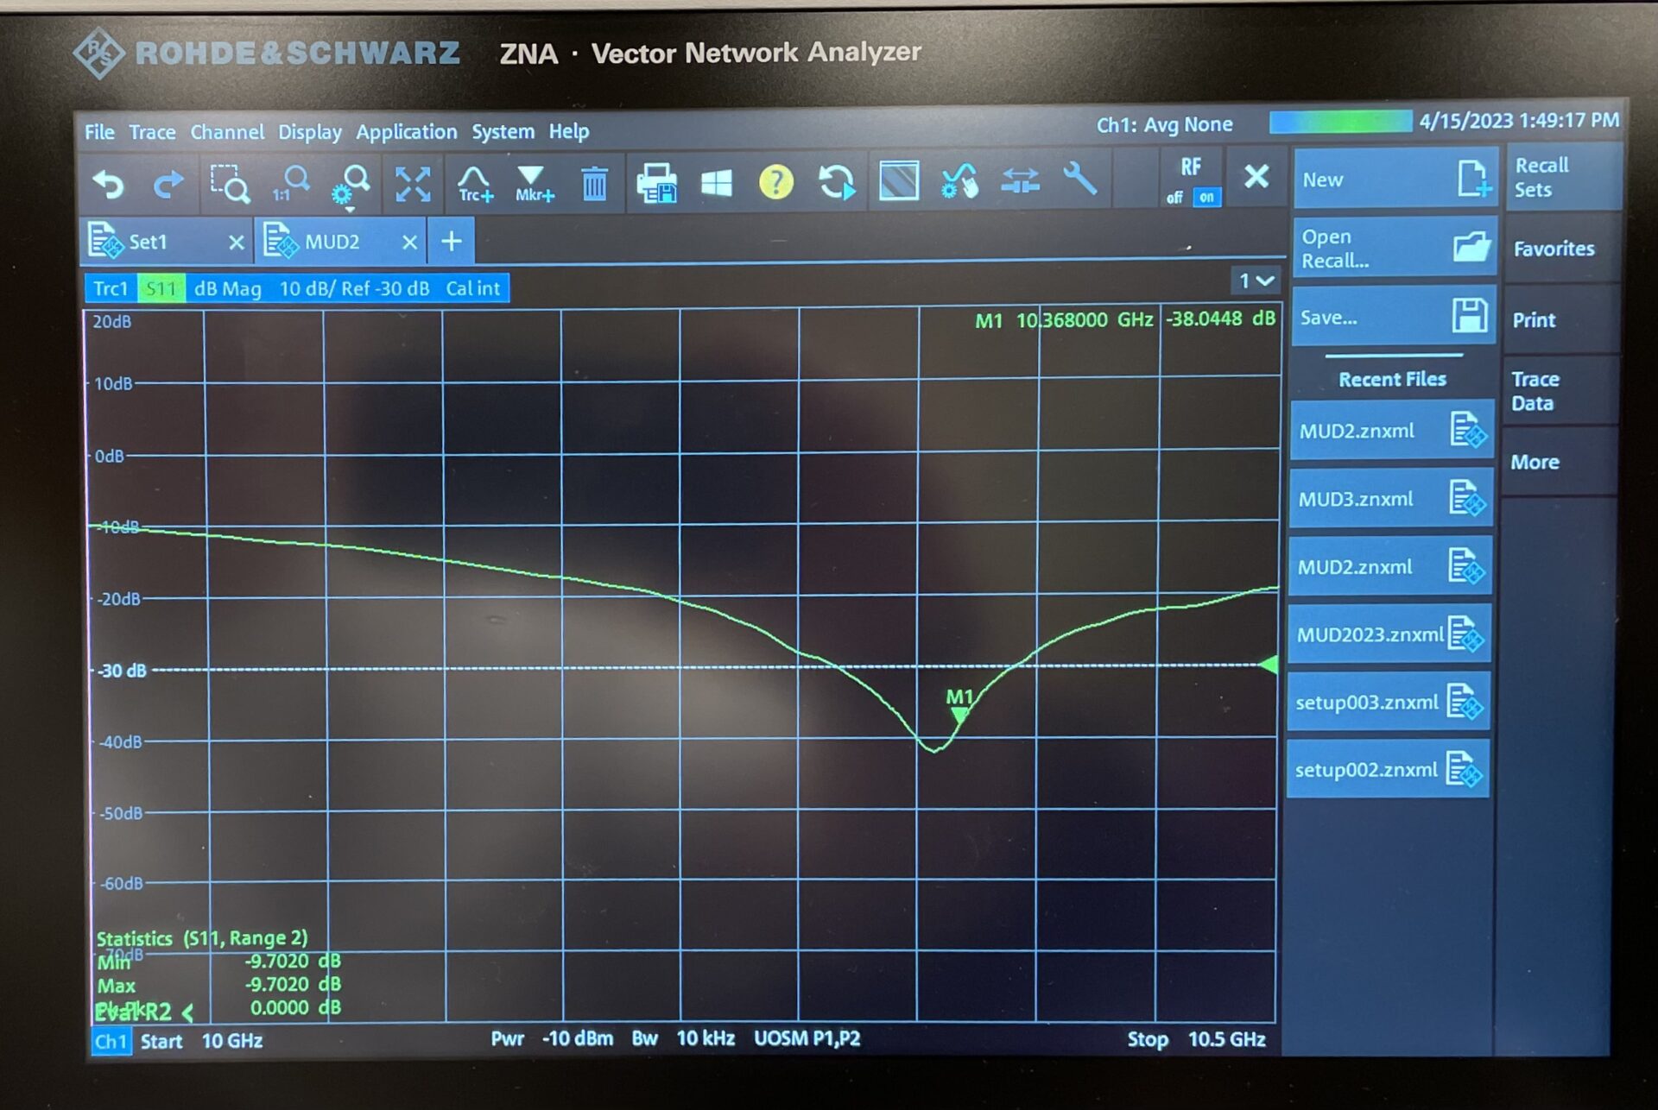Open the zoom selection tool
The image size is (1658, 1110).
[x=229, y=185]
